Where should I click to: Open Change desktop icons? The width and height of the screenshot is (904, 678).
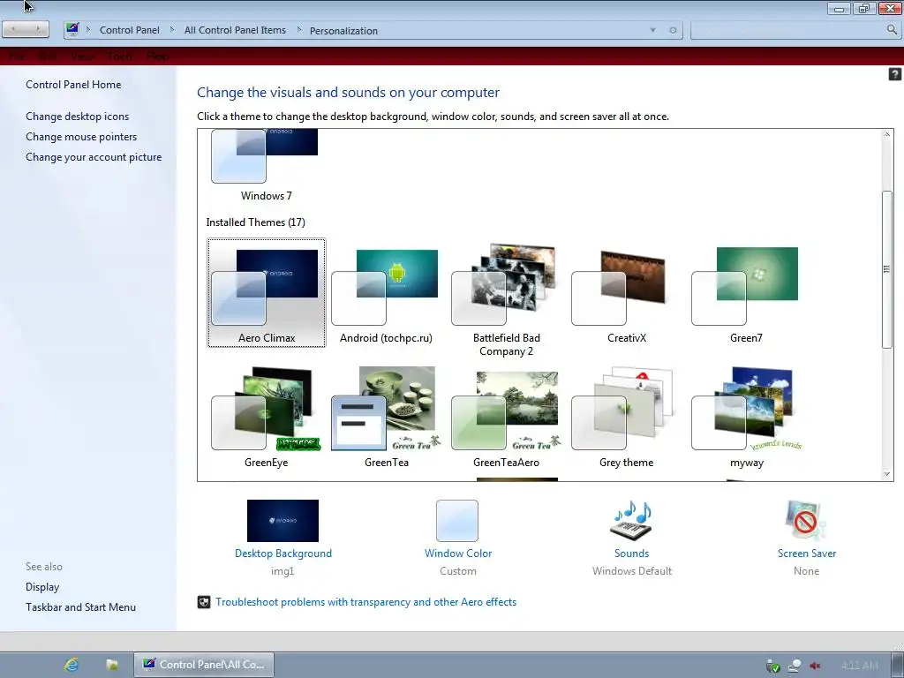click(x=78, y=117)
